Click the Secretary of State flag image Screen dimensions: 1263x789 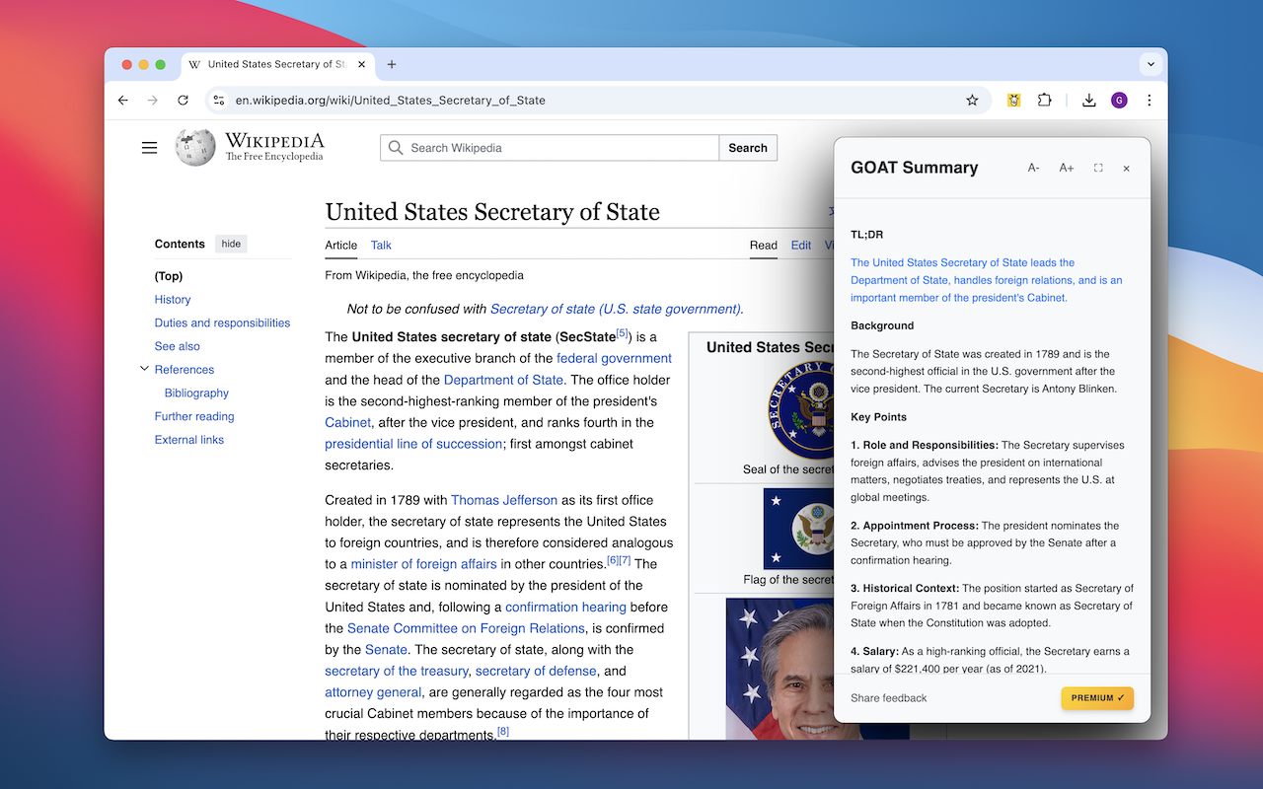pyautogui.click(x=798, y=529)
